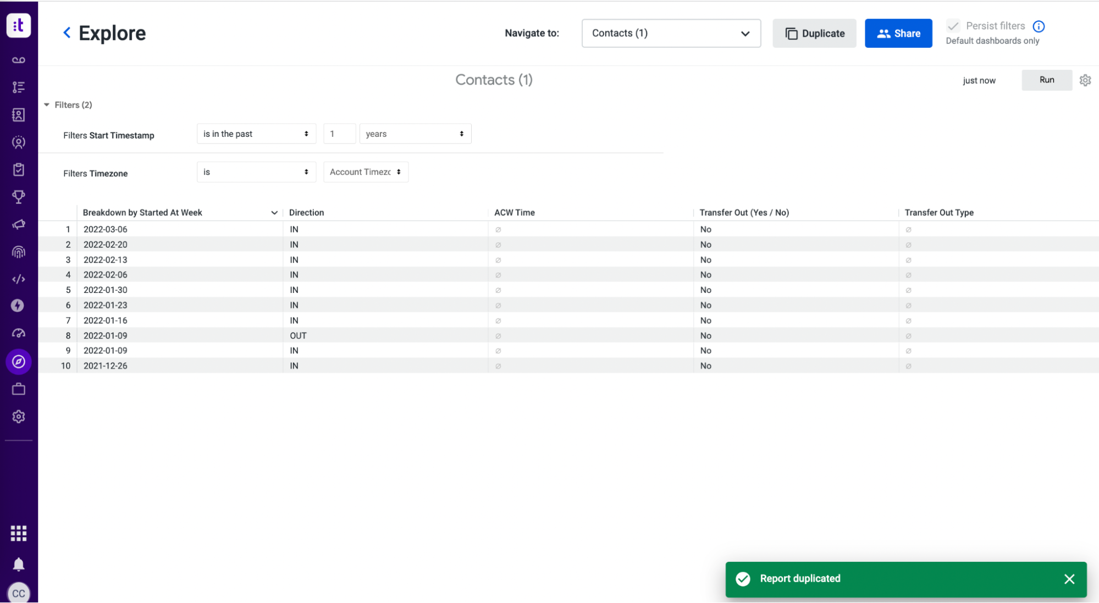The width and height of the screenshot is (1099, 603).
Task: Open the fingerprint sidebar icon
Action: click(19, 252)
